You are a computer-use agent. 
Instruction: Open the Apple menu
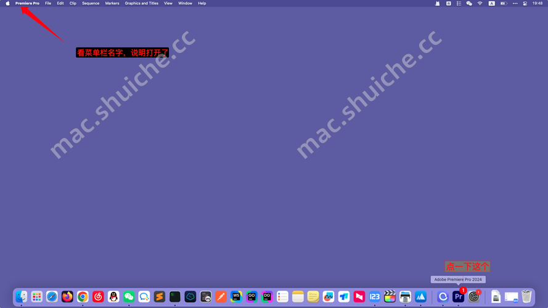[8, 3]
